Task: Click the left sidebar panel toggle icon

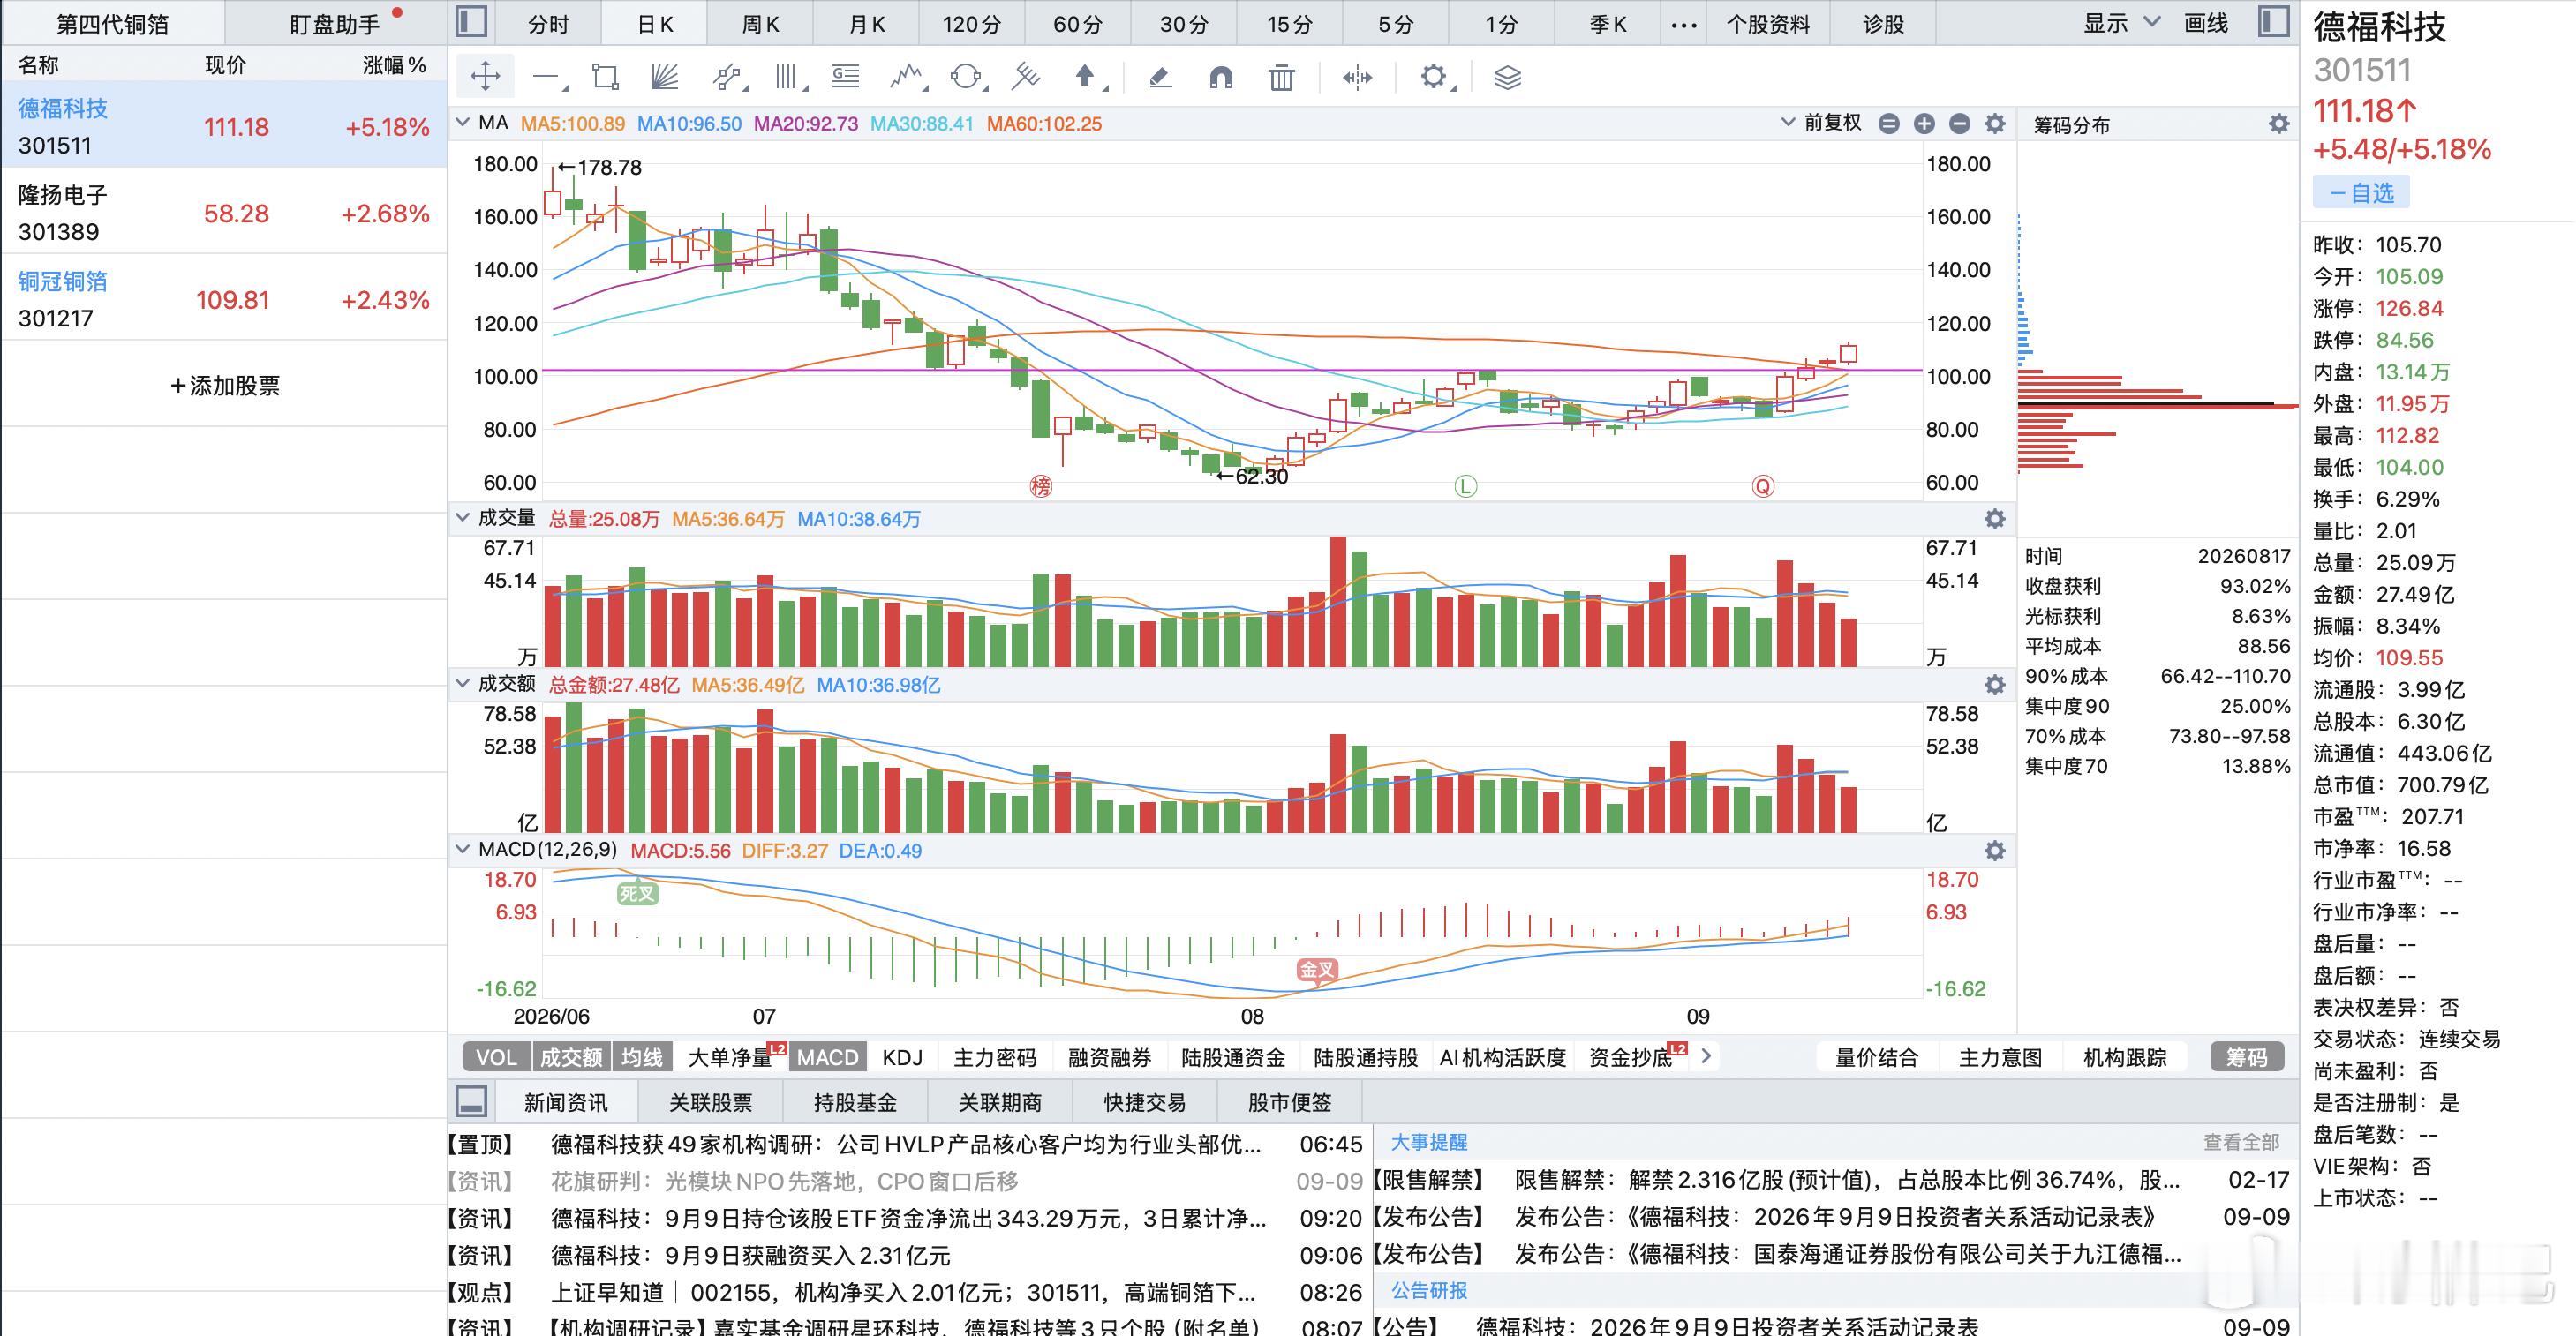Action: coord(471,22)
